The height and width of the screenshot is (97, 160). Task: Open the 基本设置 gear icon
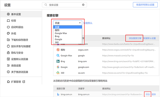tap(8, 14)
